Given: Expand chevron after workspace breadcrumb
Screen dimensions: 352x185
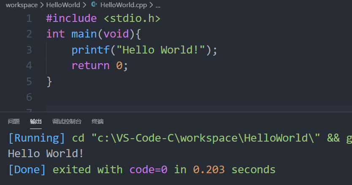Looking at the screenshot, I should point(42,5).
